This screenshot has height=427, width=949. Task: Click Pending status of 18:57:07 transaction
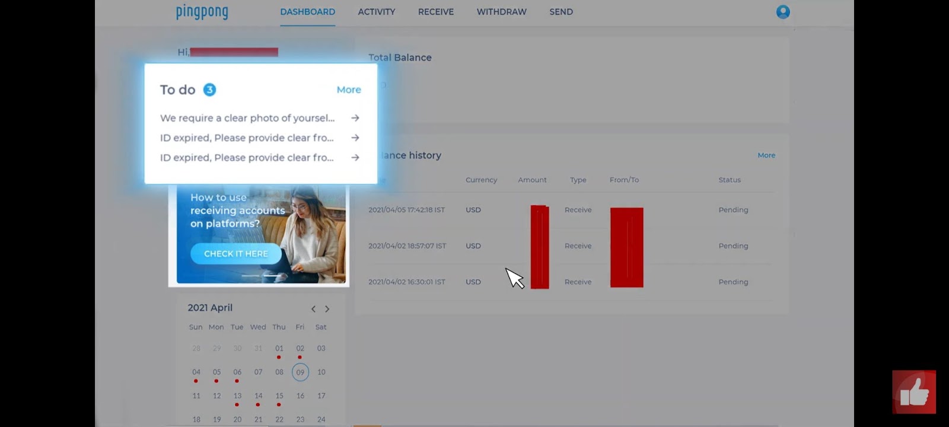tap(733, 246)
